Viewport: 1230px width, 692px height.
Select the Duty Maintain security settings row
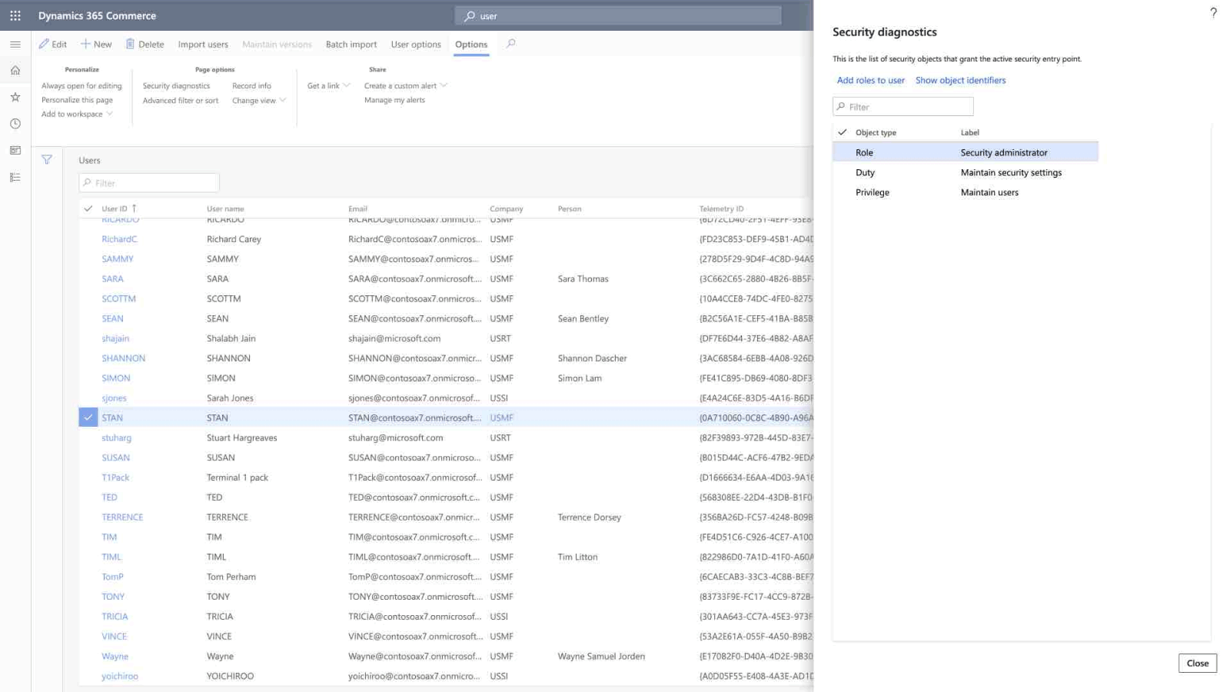point(965,172)
